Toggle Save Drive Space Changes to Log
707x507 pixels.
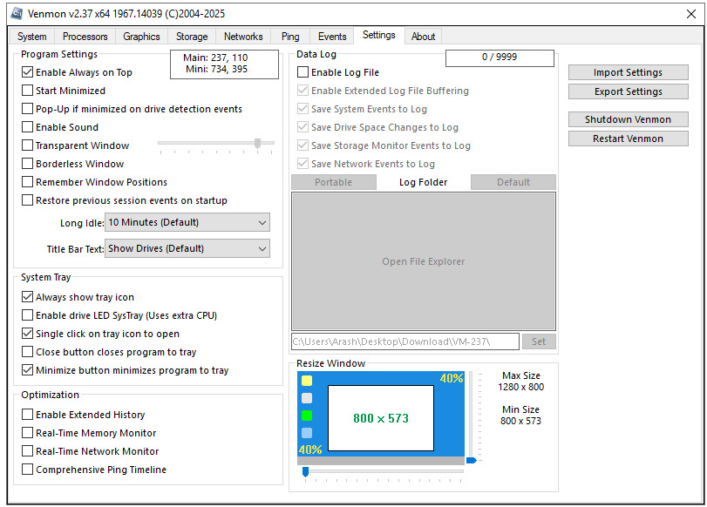[303, 127]
